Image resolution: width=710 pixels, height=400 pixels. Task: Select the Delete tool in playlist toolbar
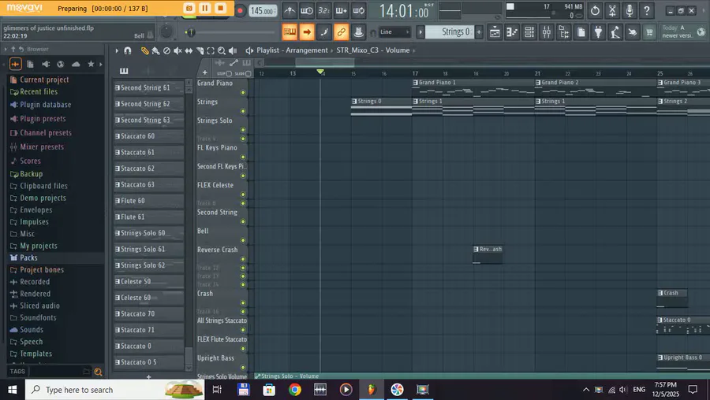point(166,50)
